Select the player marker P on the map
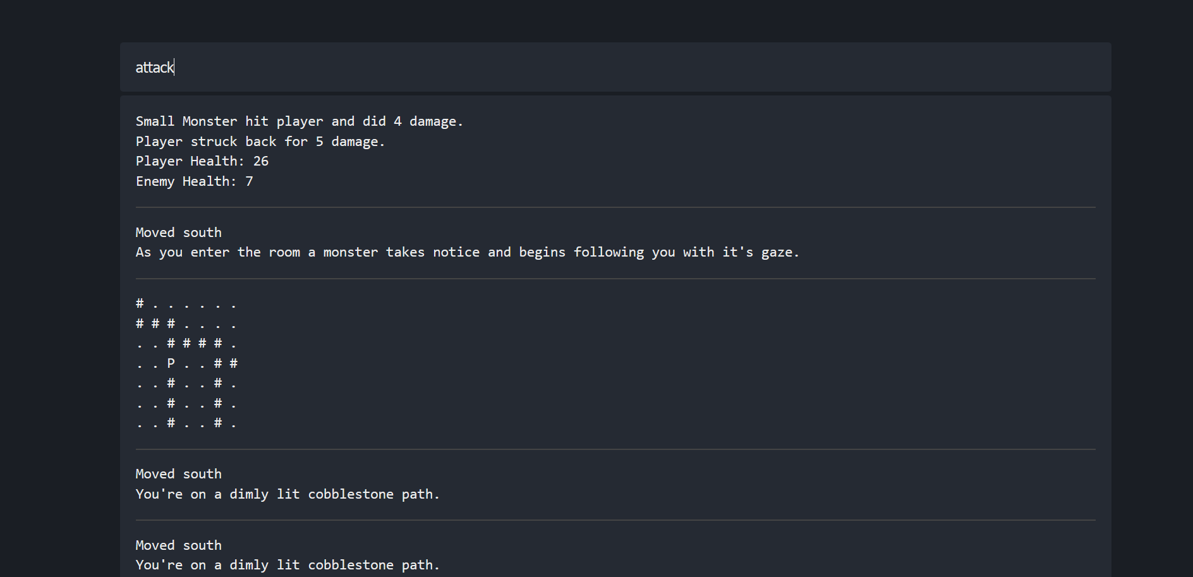Image resolution: width=1193 pixels, height=577 pixels. 169,363
